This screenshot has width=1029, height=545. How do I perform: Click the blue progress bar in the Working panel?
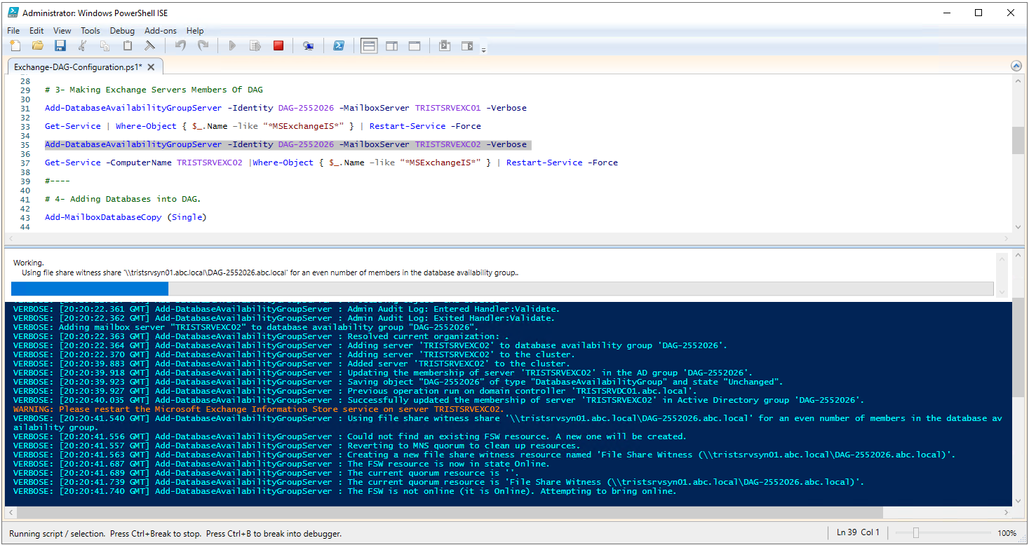(90, 289)
